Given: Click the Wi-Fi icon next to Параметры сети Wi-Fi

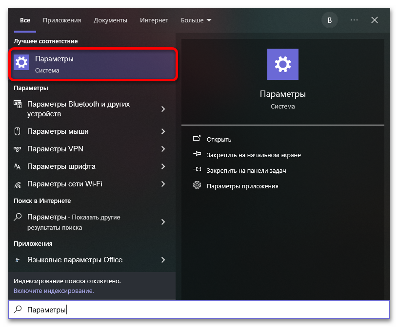Looking at the screenshot, I should click(x=18, y=185).
